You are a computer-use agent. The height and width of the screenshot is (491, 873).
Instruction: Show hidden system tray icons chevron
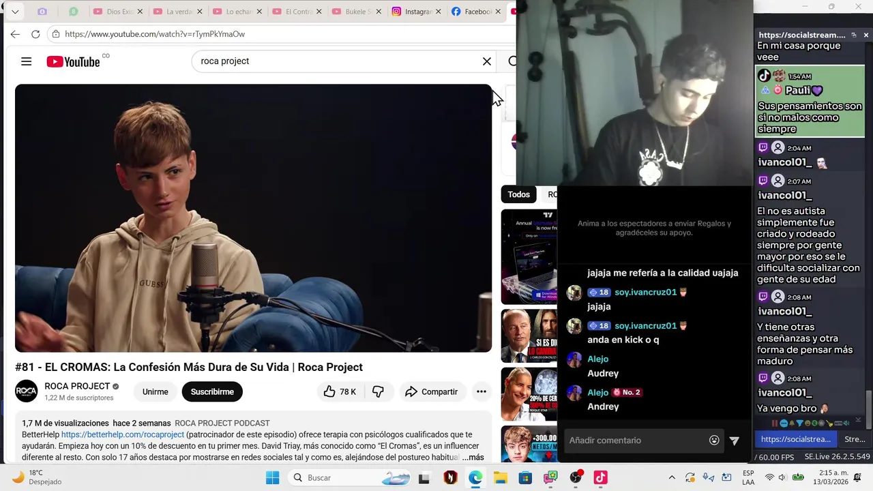[x=672, y=477]
